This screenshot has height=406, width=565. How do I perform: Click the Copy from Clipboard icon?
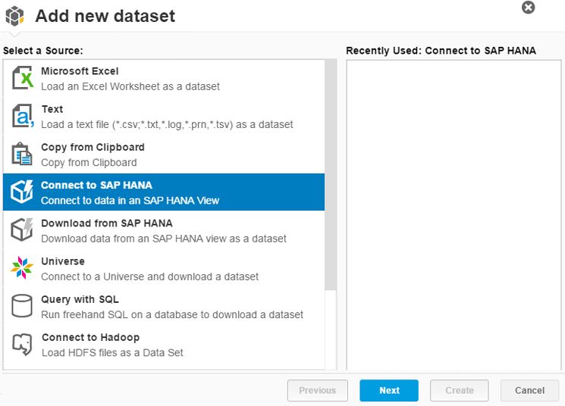22,154
